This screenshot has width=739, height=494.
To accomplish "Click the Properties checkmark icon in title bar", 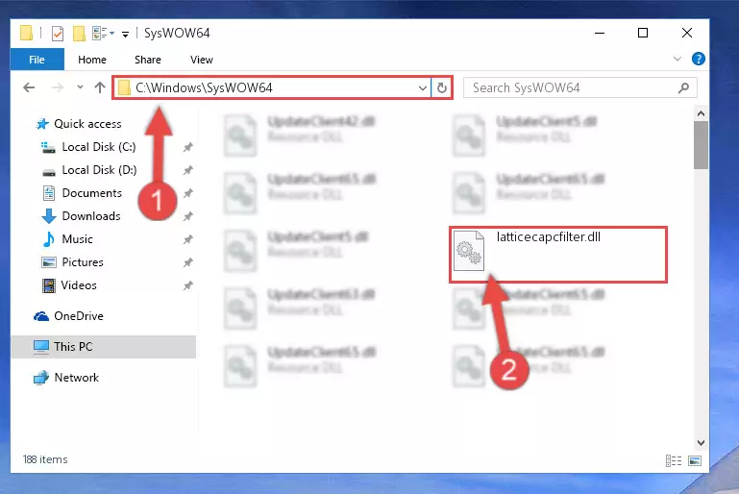I will pyautogui.click(x=57, y=34).
